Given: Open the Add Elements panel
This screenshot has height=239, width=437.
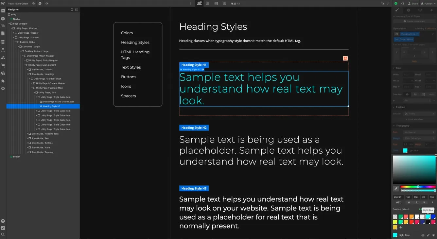Looking at the screenshot, I should pos(3,10).
